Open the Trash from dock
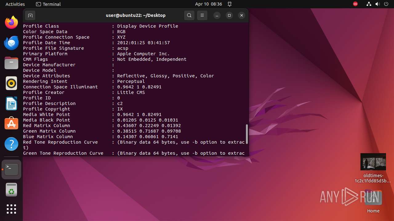The image size is (394, 221). tap(11, 190)
